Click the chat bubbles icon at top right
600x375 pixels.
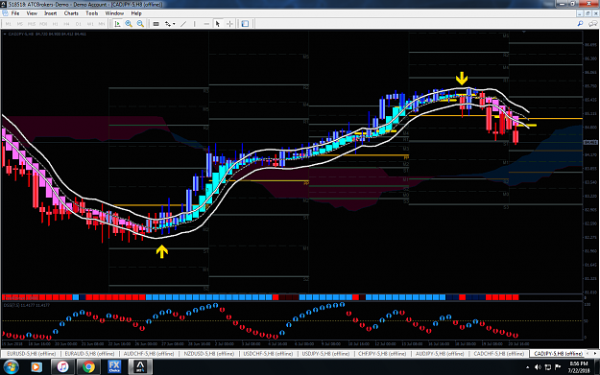592,24
